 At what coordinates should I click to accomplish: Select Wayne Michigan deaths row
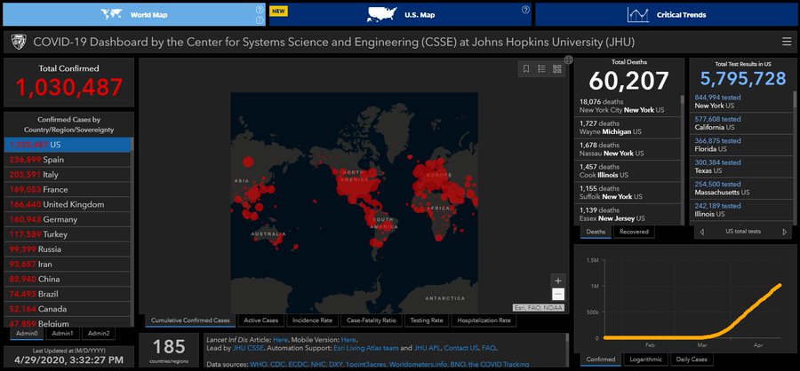pos(628,128)
